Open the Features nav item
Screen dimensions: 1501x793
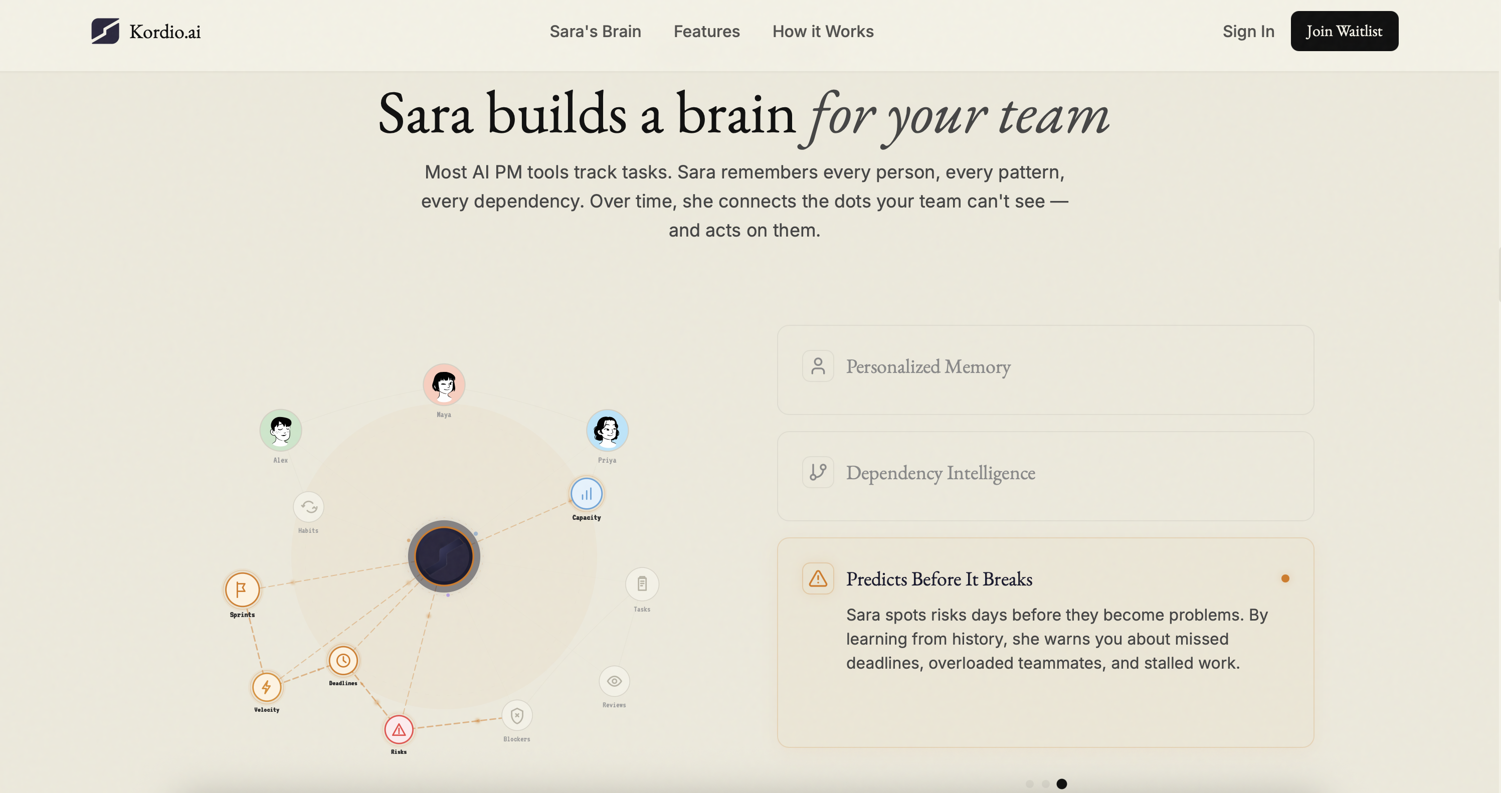click(x=706, y=32)
